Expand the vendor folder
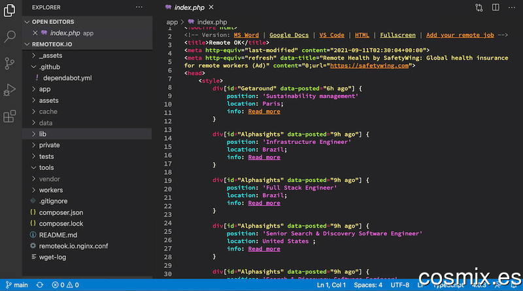This screenshot has width=523, height=291. coord(46,179)
